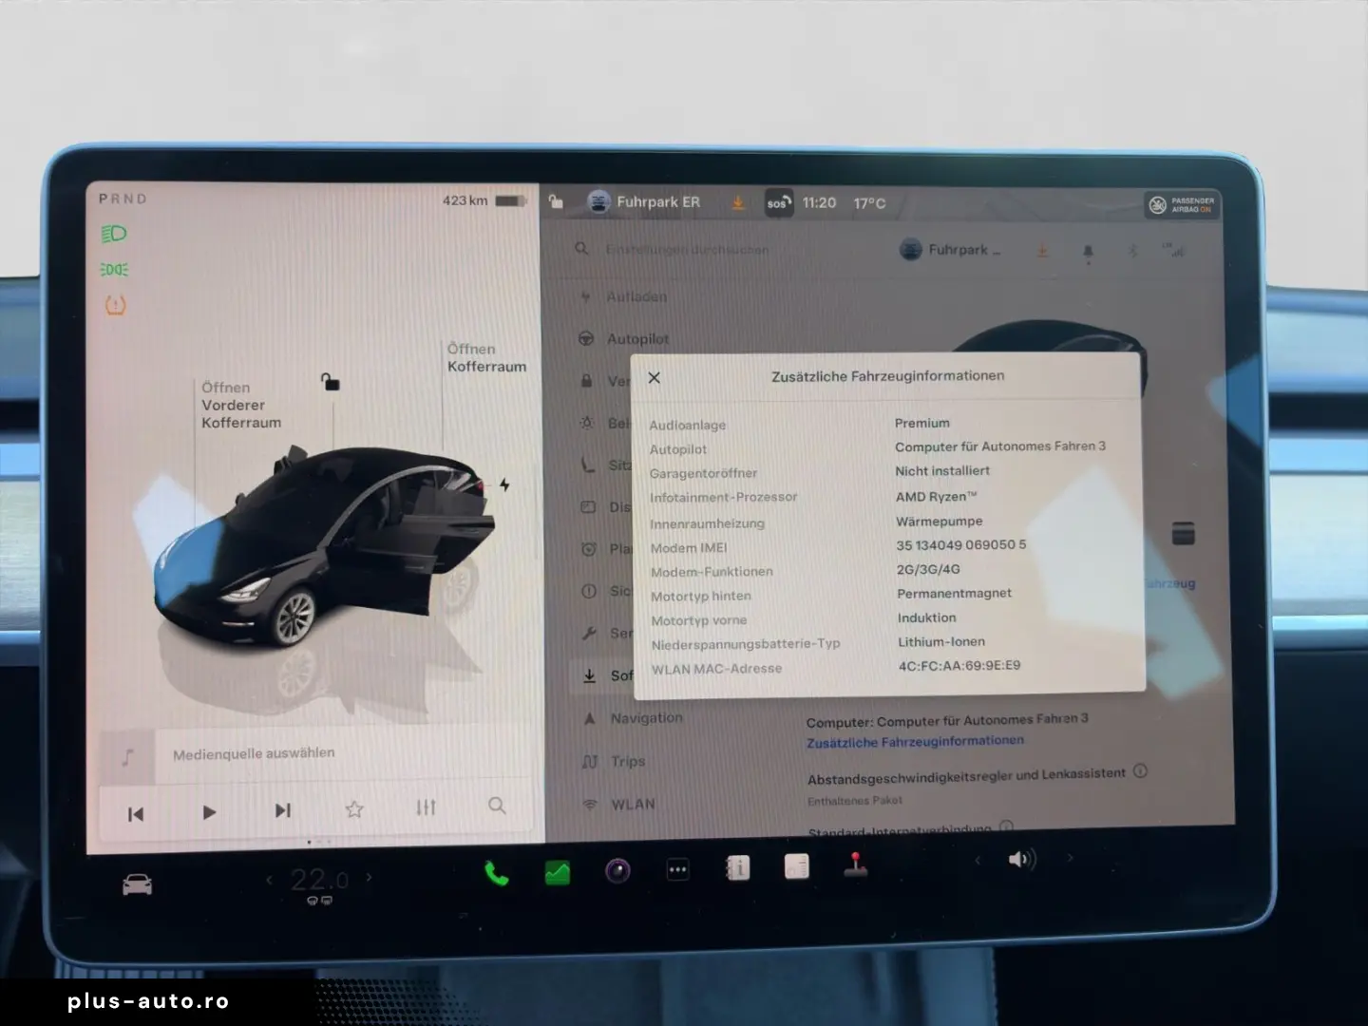Image resolution: width=1368 pixels, height=1026 pixels.
Task: Open media search magnifier icon
Action: [x=497, y=806]
